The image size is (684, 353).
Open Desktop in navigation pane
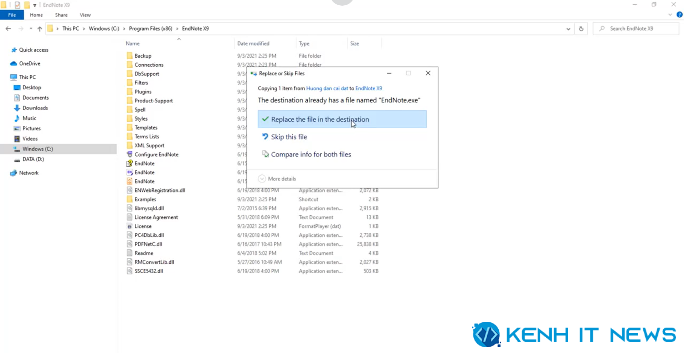point(31,87)
